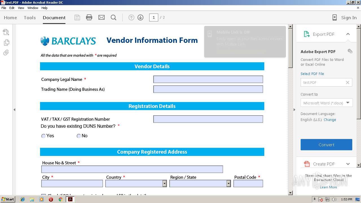Switch to Adobe Reader taskbar button
The image size is (361, 203).
(70, 199)
